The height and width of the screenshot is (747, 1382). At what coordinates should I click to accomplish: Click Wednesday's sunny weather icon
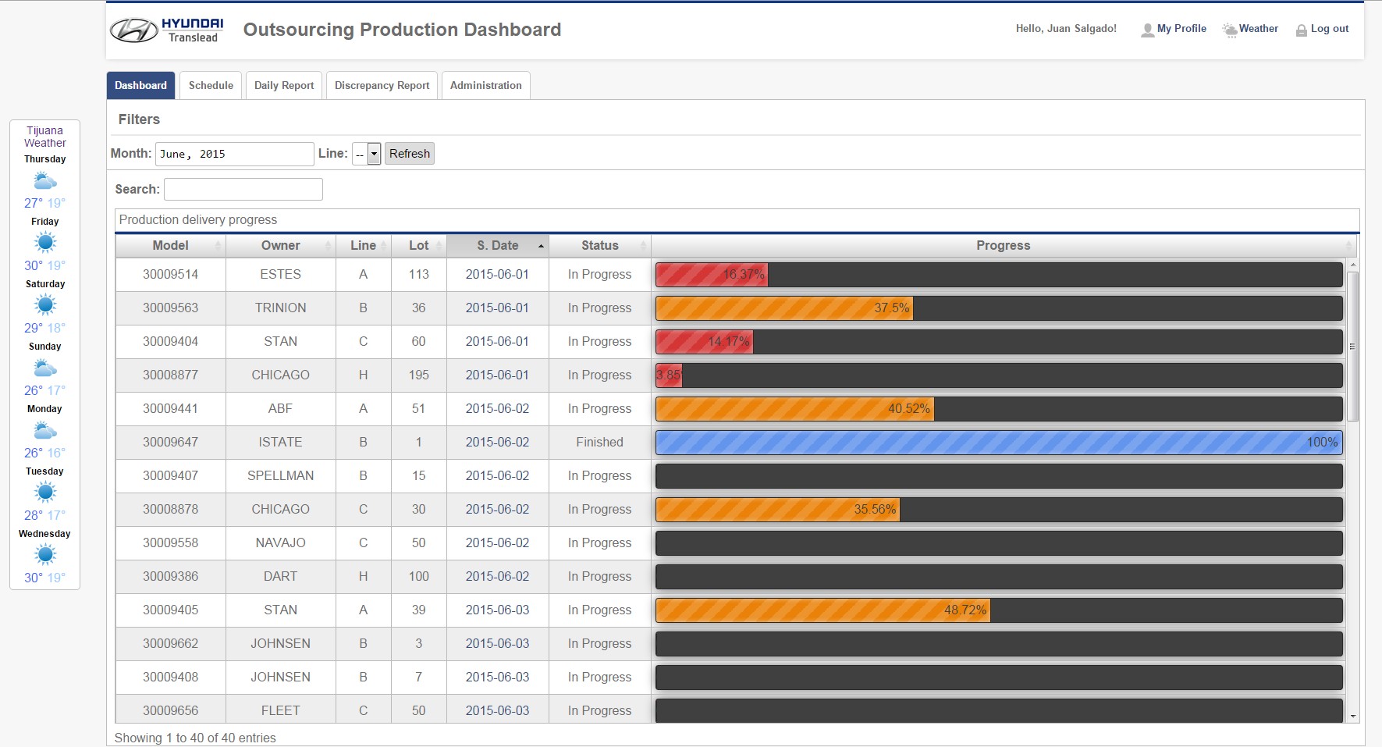point(45,555)
